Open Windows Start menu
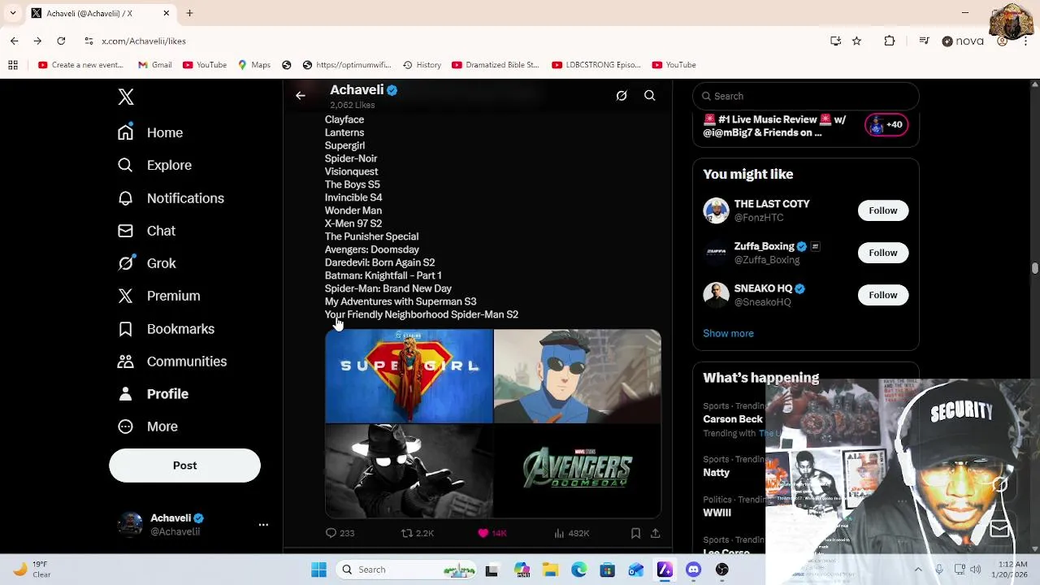This screenshot has width=1040, height=585. click(318, 570)
